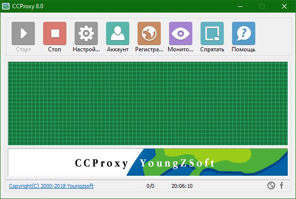Click the CCProxy YoungZSoft banner image
This screenshot has width=296, height=199.
[x=148, y=162]
